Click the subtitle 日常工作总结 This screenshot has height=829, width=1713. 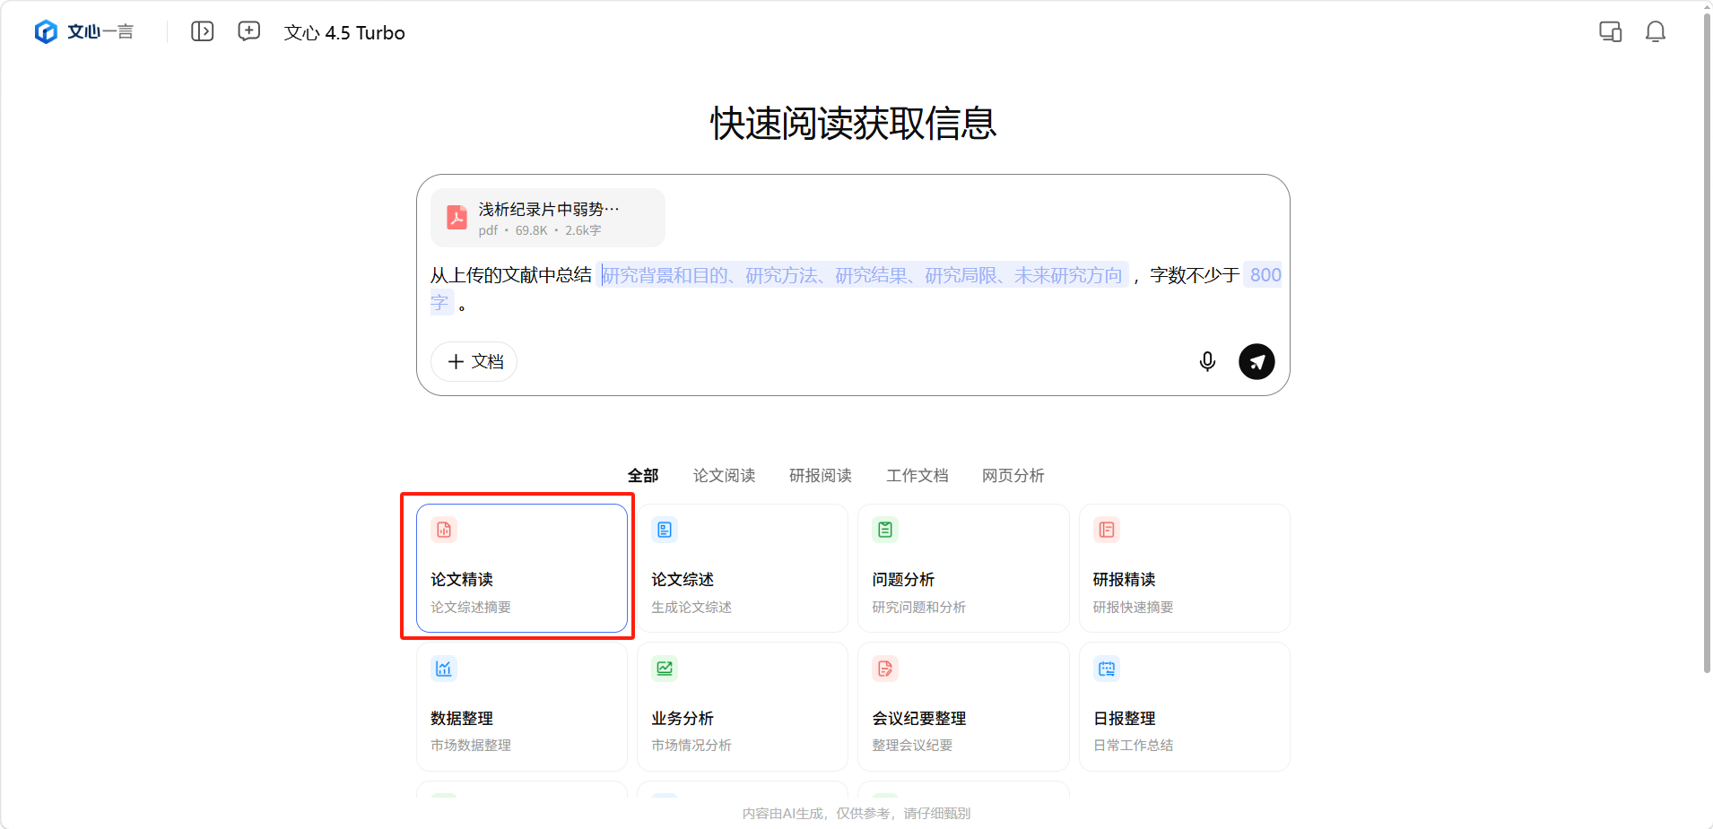tap(1134, 746)
